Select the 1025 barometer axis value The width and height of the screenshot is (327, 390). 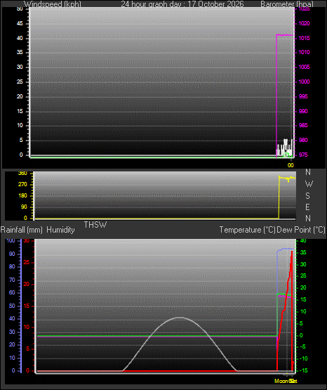pos(304,9)
